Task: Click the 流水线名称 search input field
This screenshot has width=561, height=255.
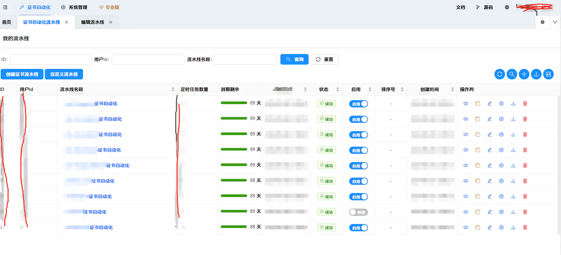Action: point(245,59)
